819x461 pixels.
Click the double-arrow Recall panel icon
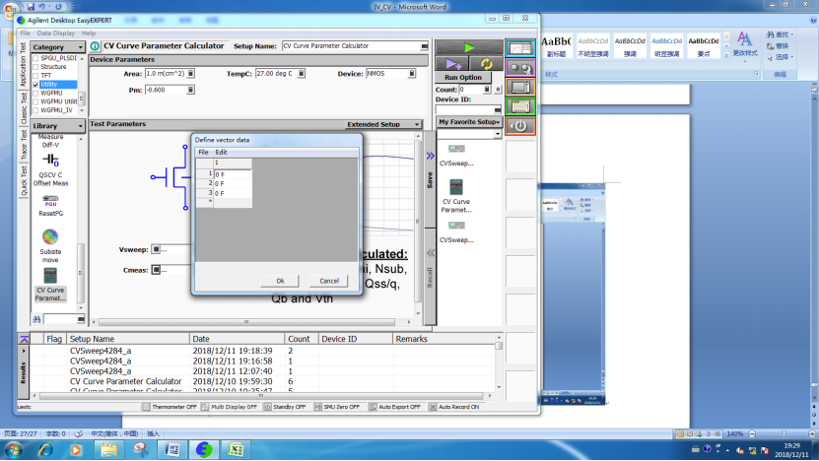[430, 253]
